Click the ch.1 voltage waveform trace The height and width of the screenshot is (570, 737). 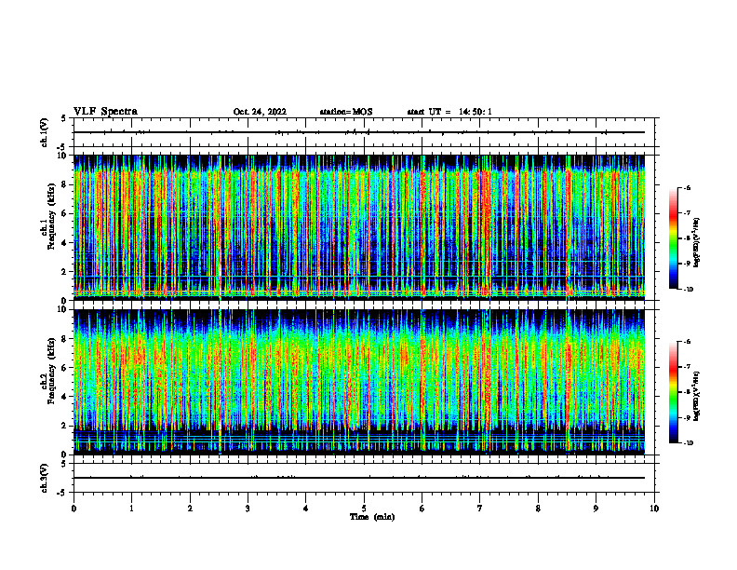(359, 132)
